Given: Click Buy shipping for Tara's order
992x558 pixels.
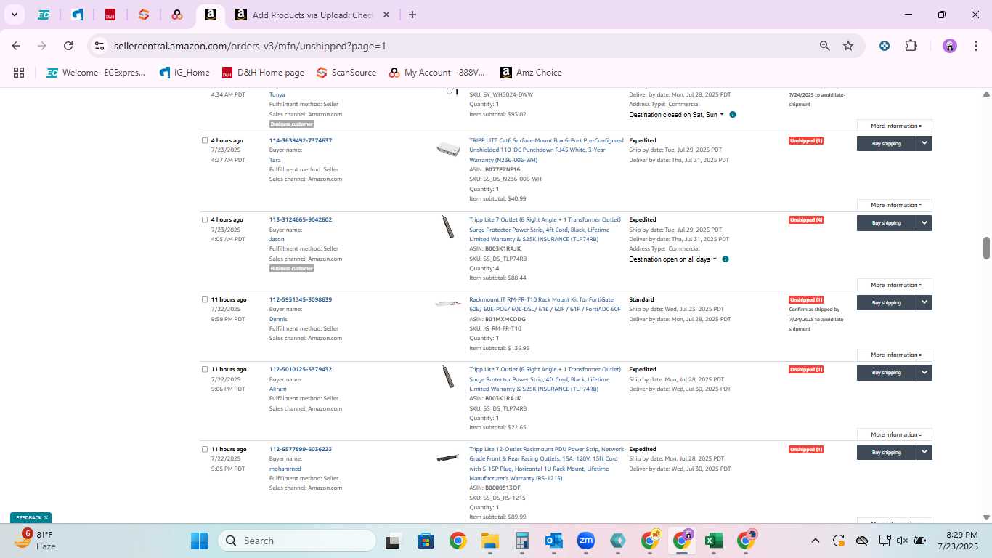Looking at the screenshot, I should (886, 144).
